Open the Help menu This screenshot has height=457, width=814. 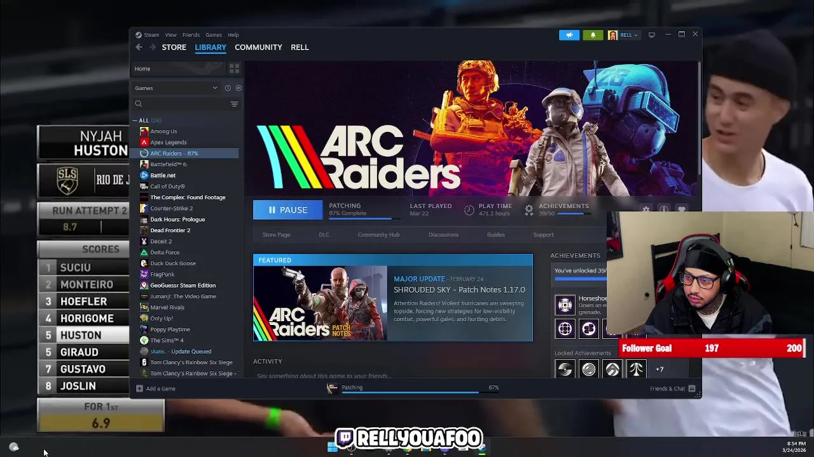(233, 35)
